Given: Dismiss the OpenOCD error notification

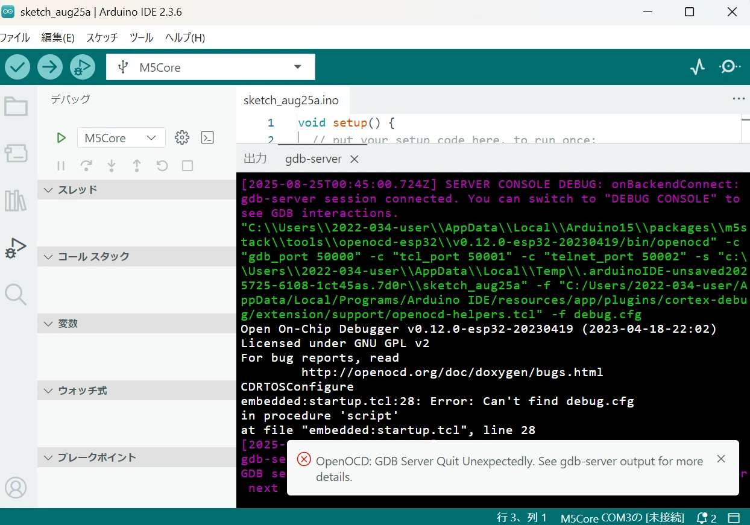Looking at the screenshot, I should click(x=721, y=459).
